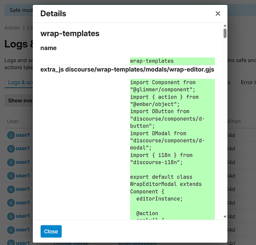Open the Error logs tab at right edge
This screenshot has width=256, height=245.
tap(248, 82)
